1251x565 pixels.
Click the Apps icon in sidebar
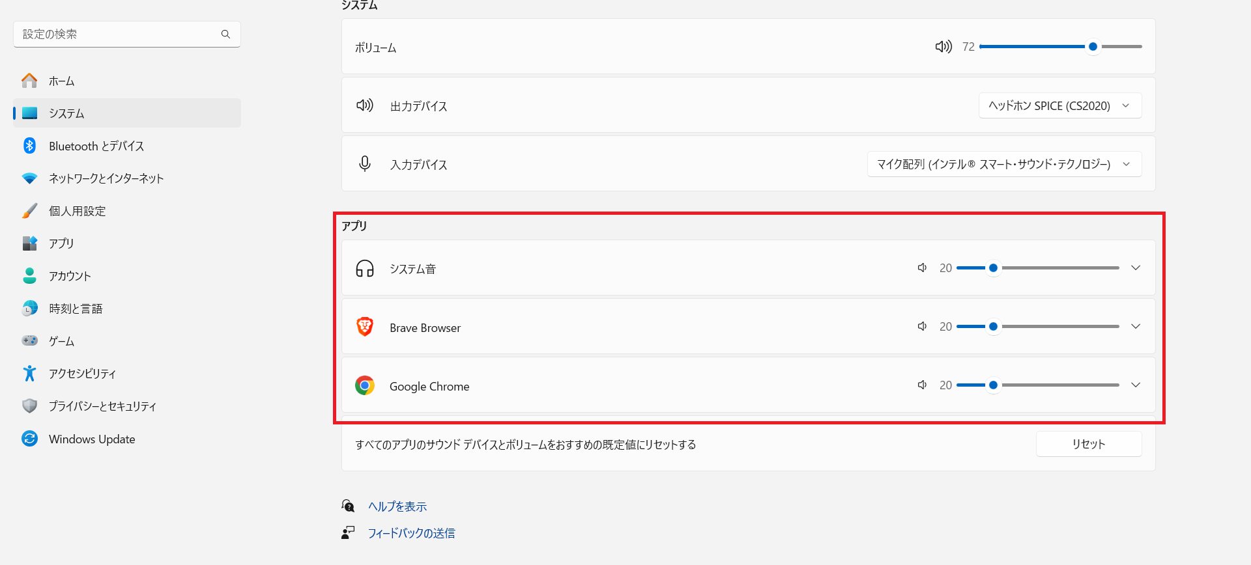coord(29,243)
